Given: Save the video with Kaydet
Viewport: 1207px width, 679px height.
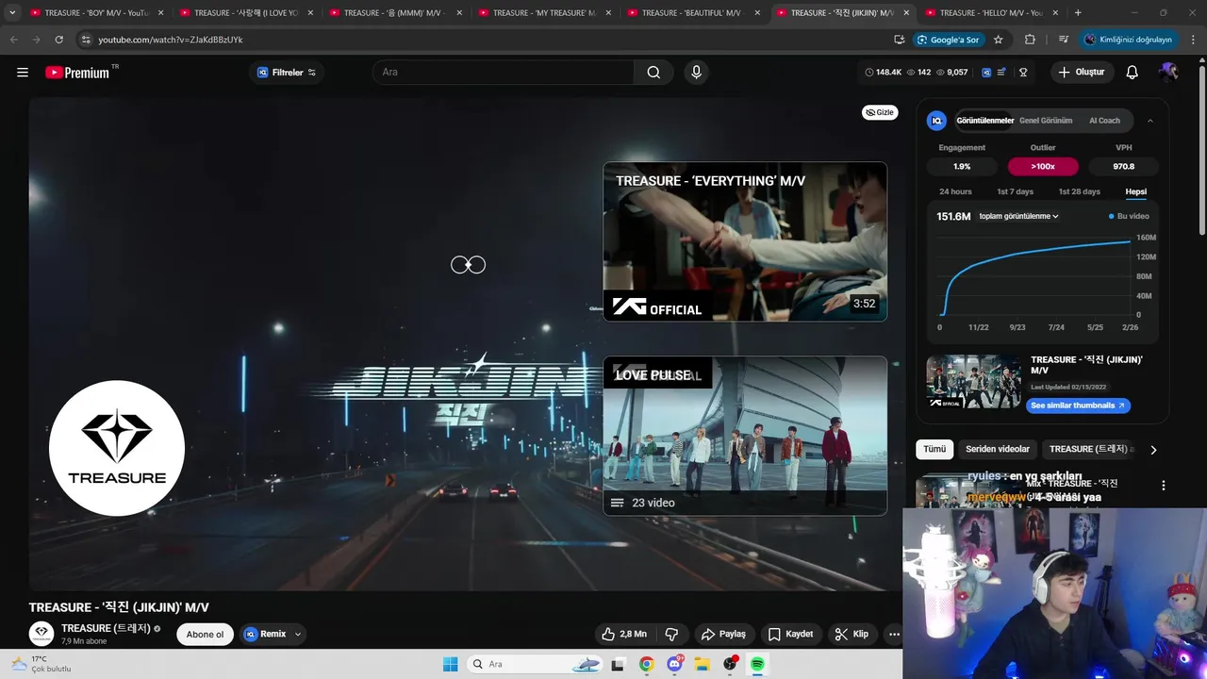Looking at the screenshot, I should [790, 634].
